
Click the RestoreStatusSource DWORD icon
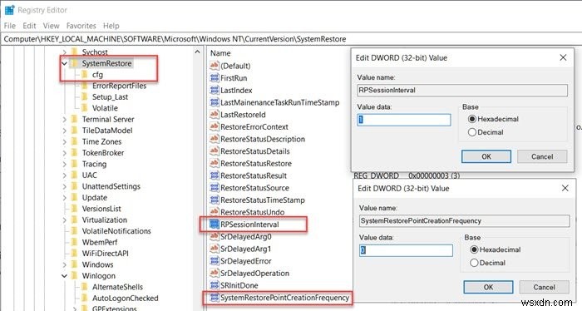215,188
